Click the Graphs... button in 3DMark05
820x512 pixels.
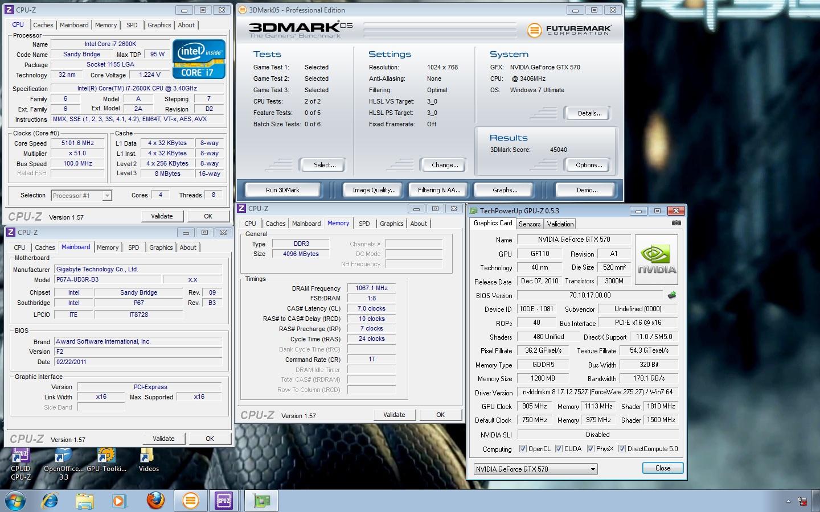click(x=505, y=190)
